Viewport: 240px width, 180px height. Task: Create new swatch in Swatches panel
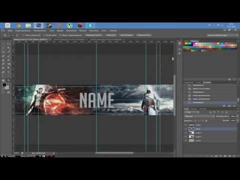pos(229,79)
